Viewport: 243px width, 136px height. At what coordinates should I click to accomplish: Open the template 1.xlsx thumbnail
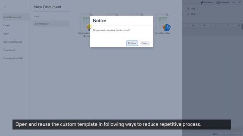[163, 22]
